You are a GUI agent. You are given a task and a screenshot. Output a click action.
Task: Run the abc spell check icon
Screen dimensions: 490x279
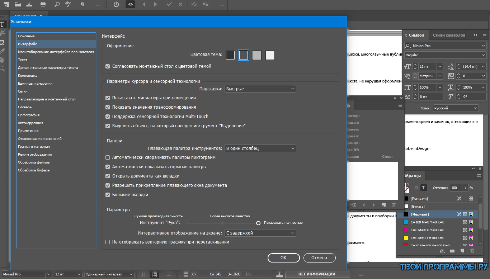[68, 4]
